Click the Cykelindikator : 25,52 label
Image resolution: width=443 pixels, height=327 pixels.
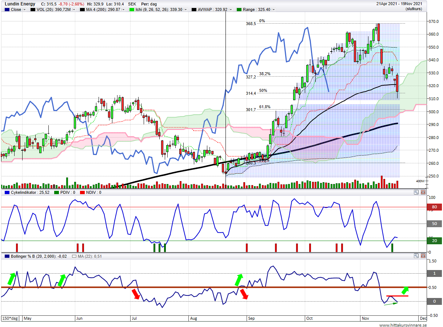(30, 192)
